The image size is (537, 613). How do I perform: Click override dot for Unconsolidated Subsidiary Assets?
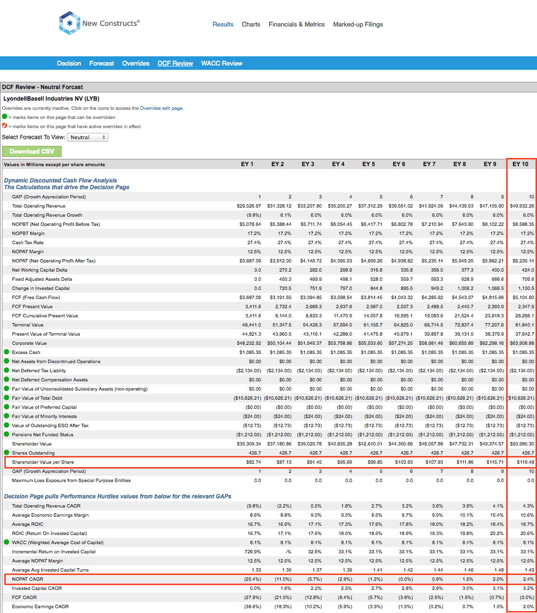pyautogui.click(x=6, y=389)
